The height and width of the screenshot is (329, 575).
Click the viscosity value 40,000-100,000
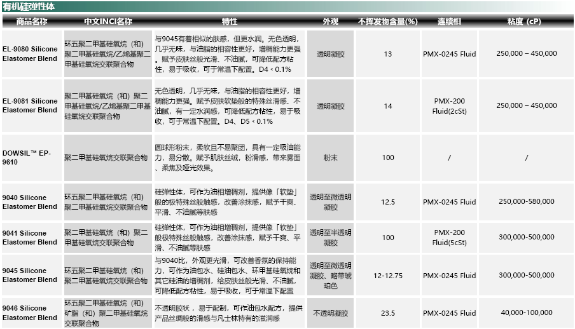click(527, 312)
